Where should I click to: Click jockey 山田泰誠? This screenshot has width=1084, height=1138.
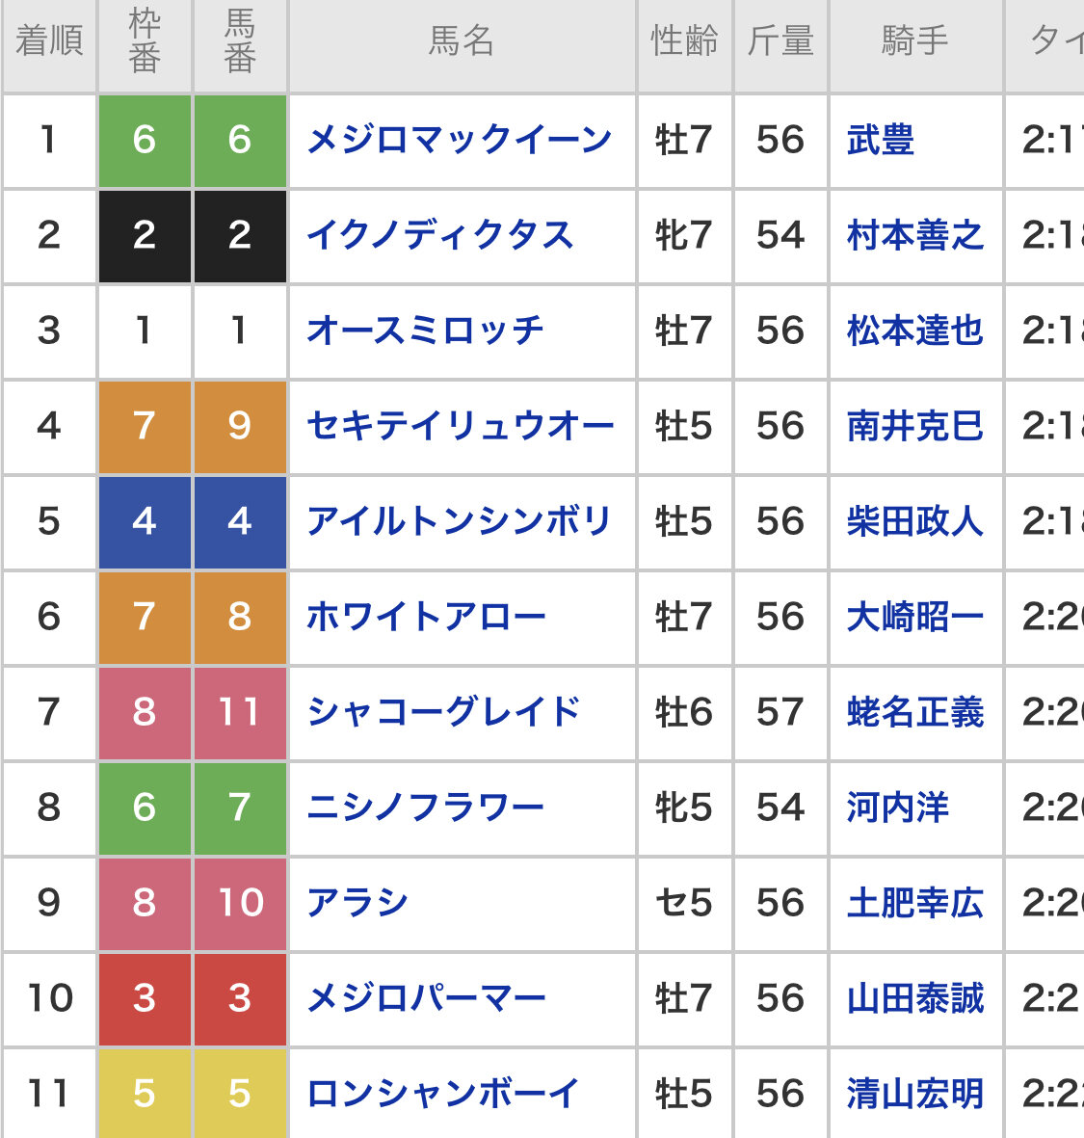click(914, 998)
